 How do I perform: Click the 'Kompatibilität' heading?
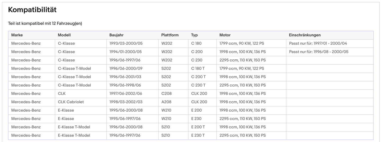click(32, 10)
